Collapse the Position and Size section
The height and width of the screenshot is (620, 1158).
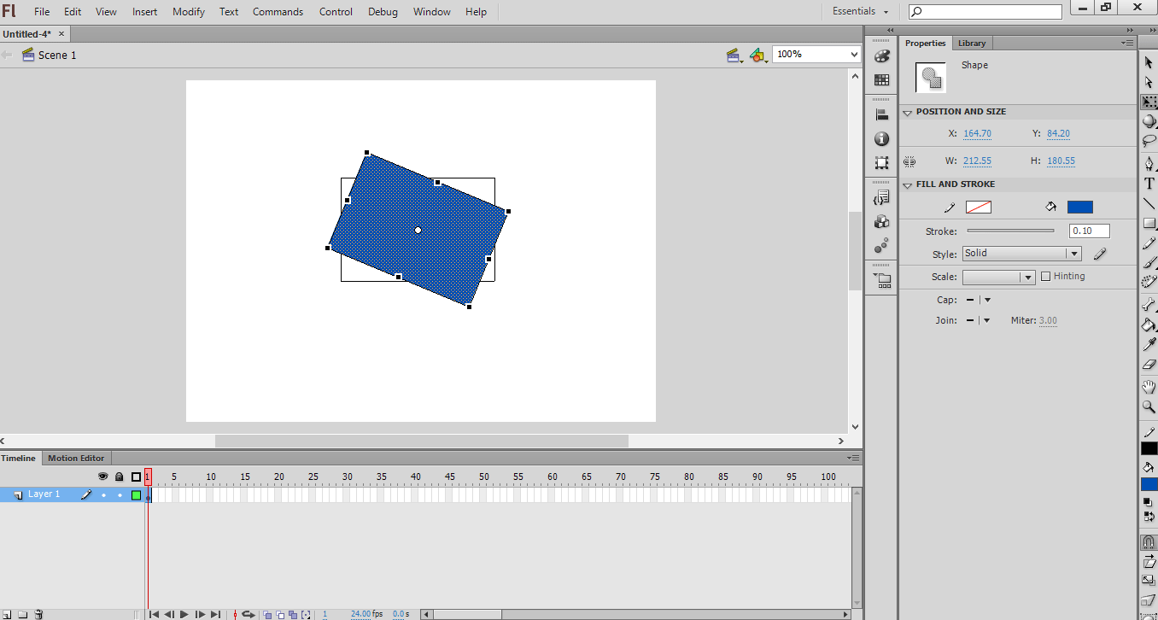[x=907, y=112]
